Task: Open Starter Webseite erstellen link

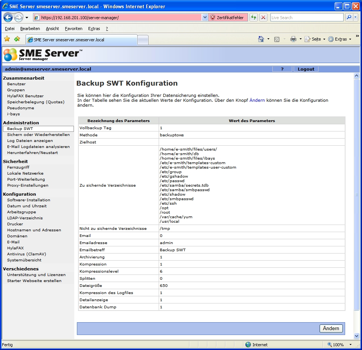Action: coord(34,281)
